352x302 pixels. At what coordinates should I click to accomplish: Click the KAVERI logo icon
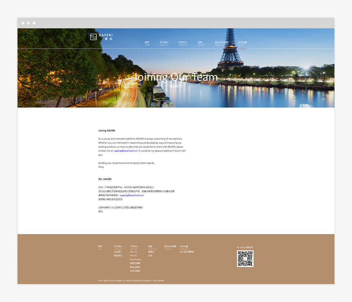(x=93, y=37)
